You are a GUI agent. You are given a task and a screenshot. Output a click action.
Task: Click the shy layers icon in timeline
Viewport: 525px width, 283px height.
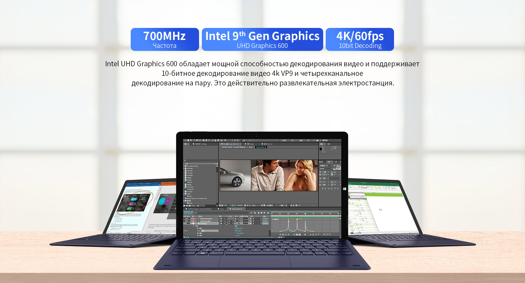(x=258, y=213)
